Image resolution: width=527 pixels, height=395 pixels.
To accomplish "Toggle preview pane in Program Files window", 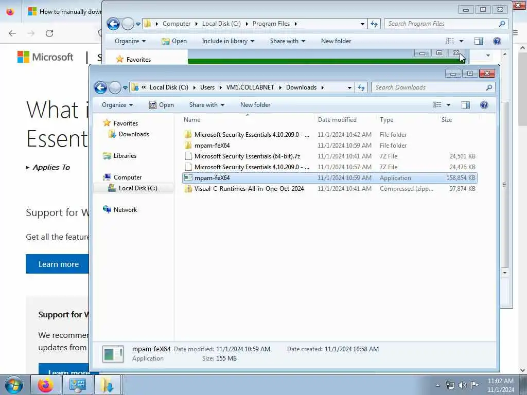I will pyautogui.click(x=478, y=41).
